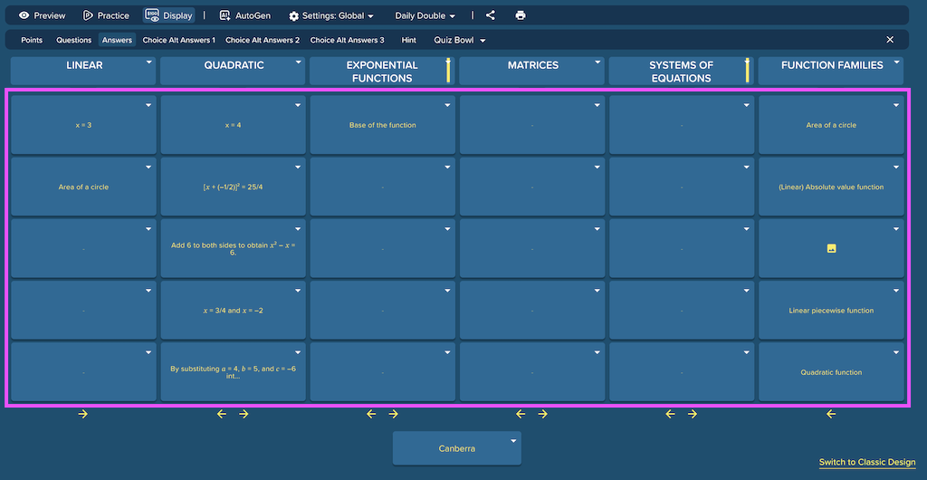Viewport: 927px width, 480px height.
Task: Open the Choice Alt Answers 2 tab
Action: [263, 40]
